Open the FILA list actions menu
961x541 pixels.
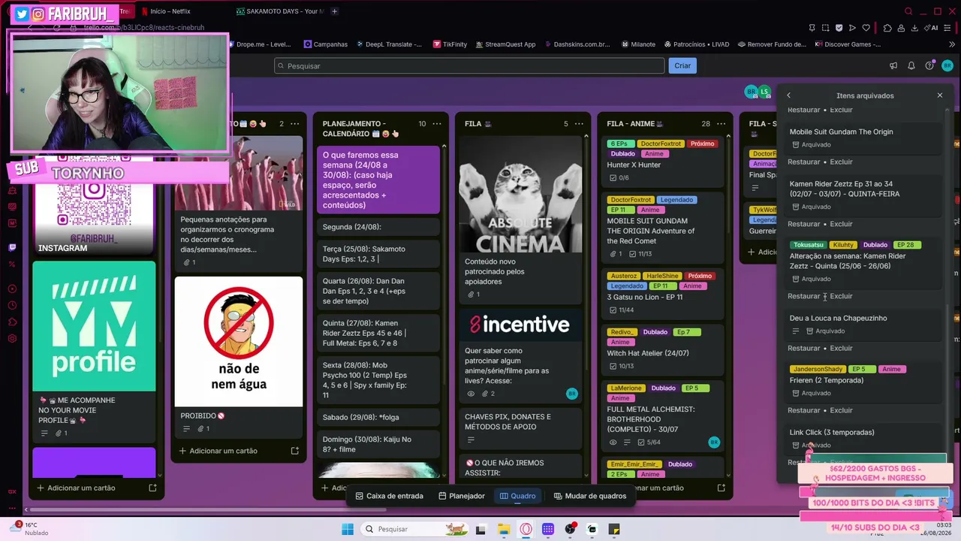[x=579, y=124]
